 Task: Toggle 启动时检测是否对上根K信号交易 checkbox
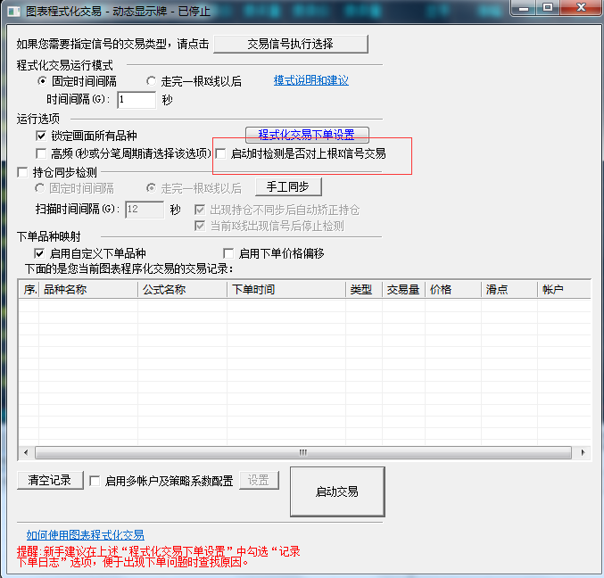(x=220, y=153)
